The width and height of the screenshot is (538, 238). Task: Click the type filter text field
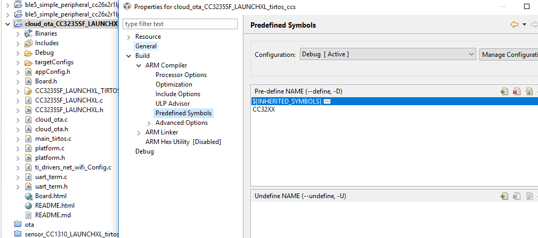pyautogui.click(x=180, y=24)
